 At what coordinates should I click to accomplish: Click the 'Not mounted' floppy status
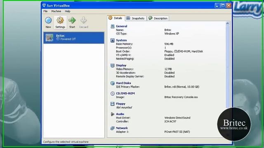pos(124,108)
